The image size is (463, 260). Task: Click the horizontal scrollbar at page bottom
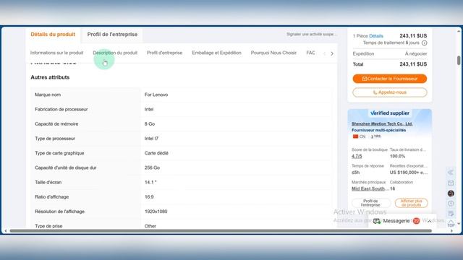pos(221,231)
